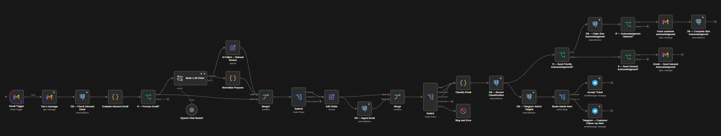The image size is (721, 136).
Task: Select the OpenAI Chat Model1 node
Action: pos(192,110)
